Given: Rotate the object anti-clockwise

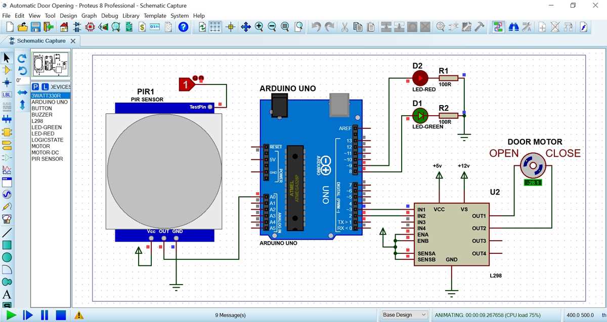Looking at the screenshot, I should (22, 70).
